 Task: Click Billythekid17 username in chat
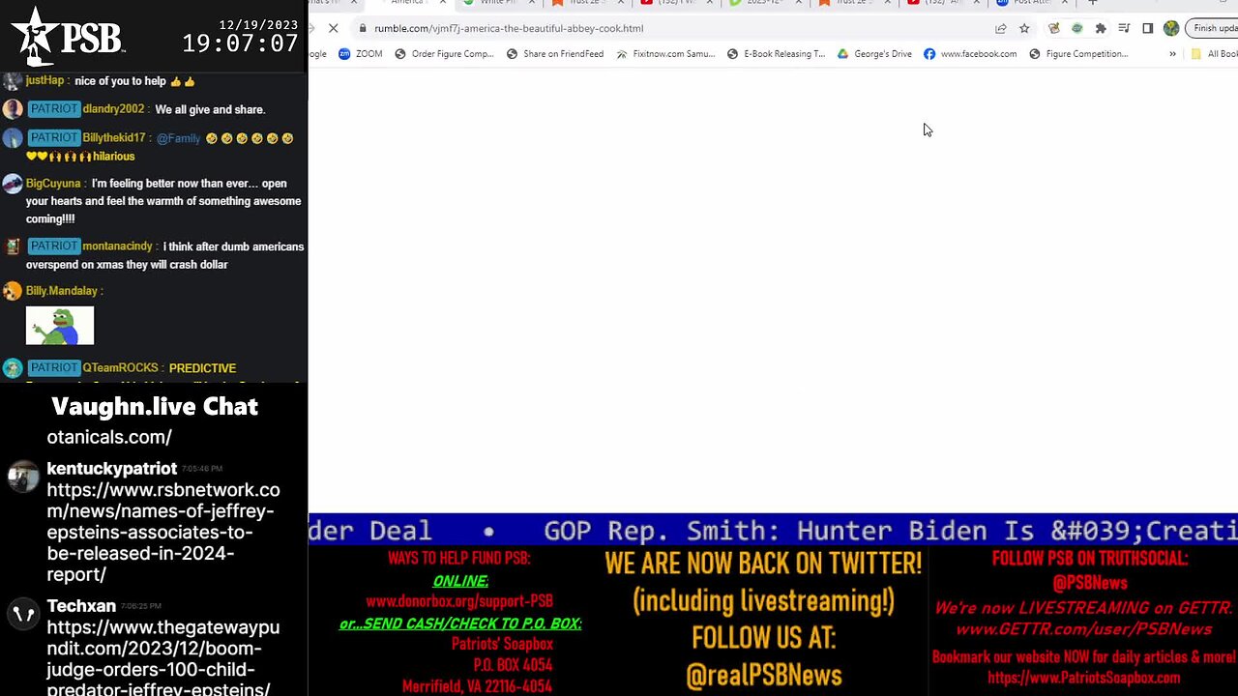114,138
